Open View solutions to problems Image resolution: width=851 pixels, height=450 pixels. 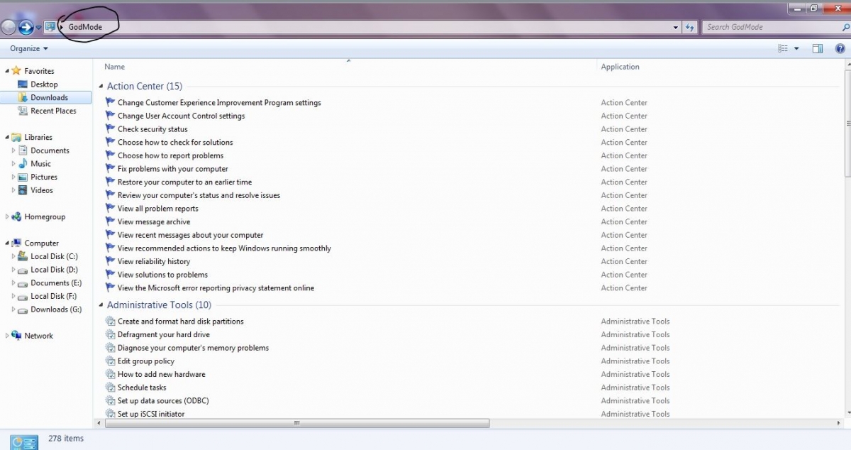(x=162, y=275)
